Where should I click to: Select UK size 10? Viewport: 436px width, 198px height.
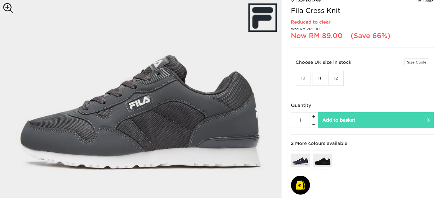point(303,78)
